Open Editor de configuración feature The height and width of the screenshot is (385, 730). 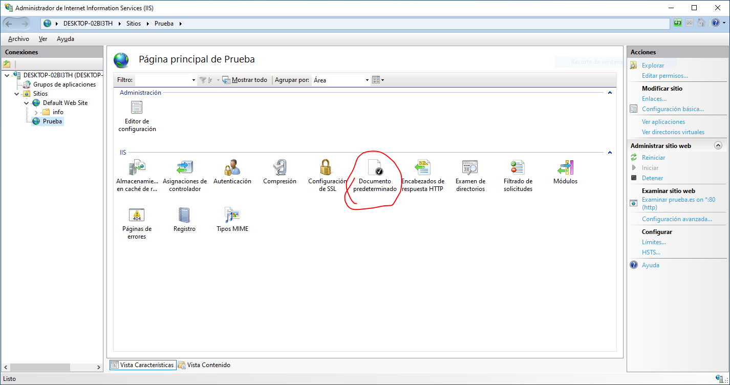click(x=137, y=117)
